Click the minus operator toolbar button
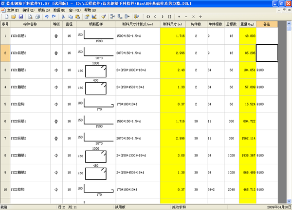Viewport: 292px width, 210px height. coord(186,17)
